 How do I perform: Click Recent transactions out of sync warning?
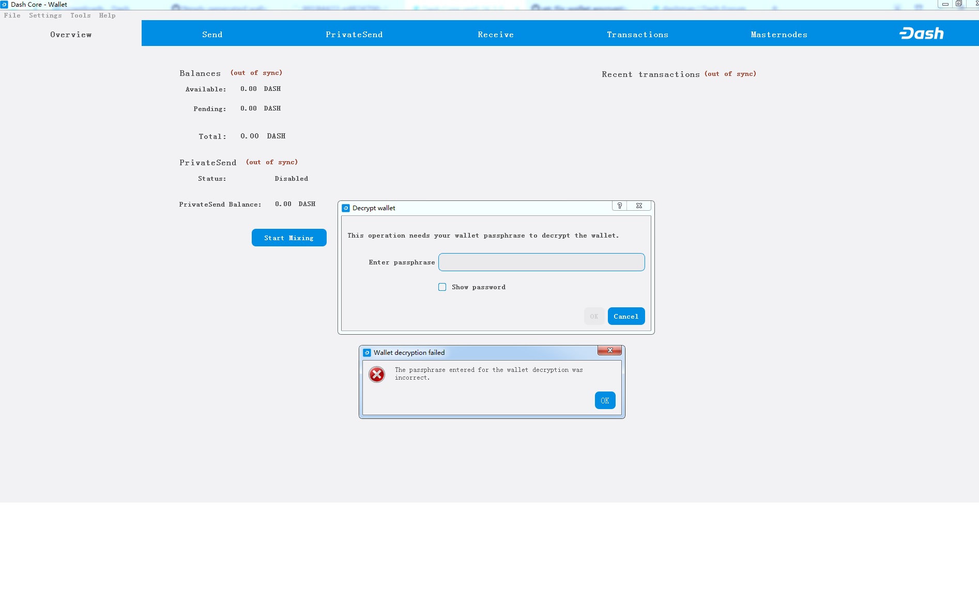[x=730, y=74]
